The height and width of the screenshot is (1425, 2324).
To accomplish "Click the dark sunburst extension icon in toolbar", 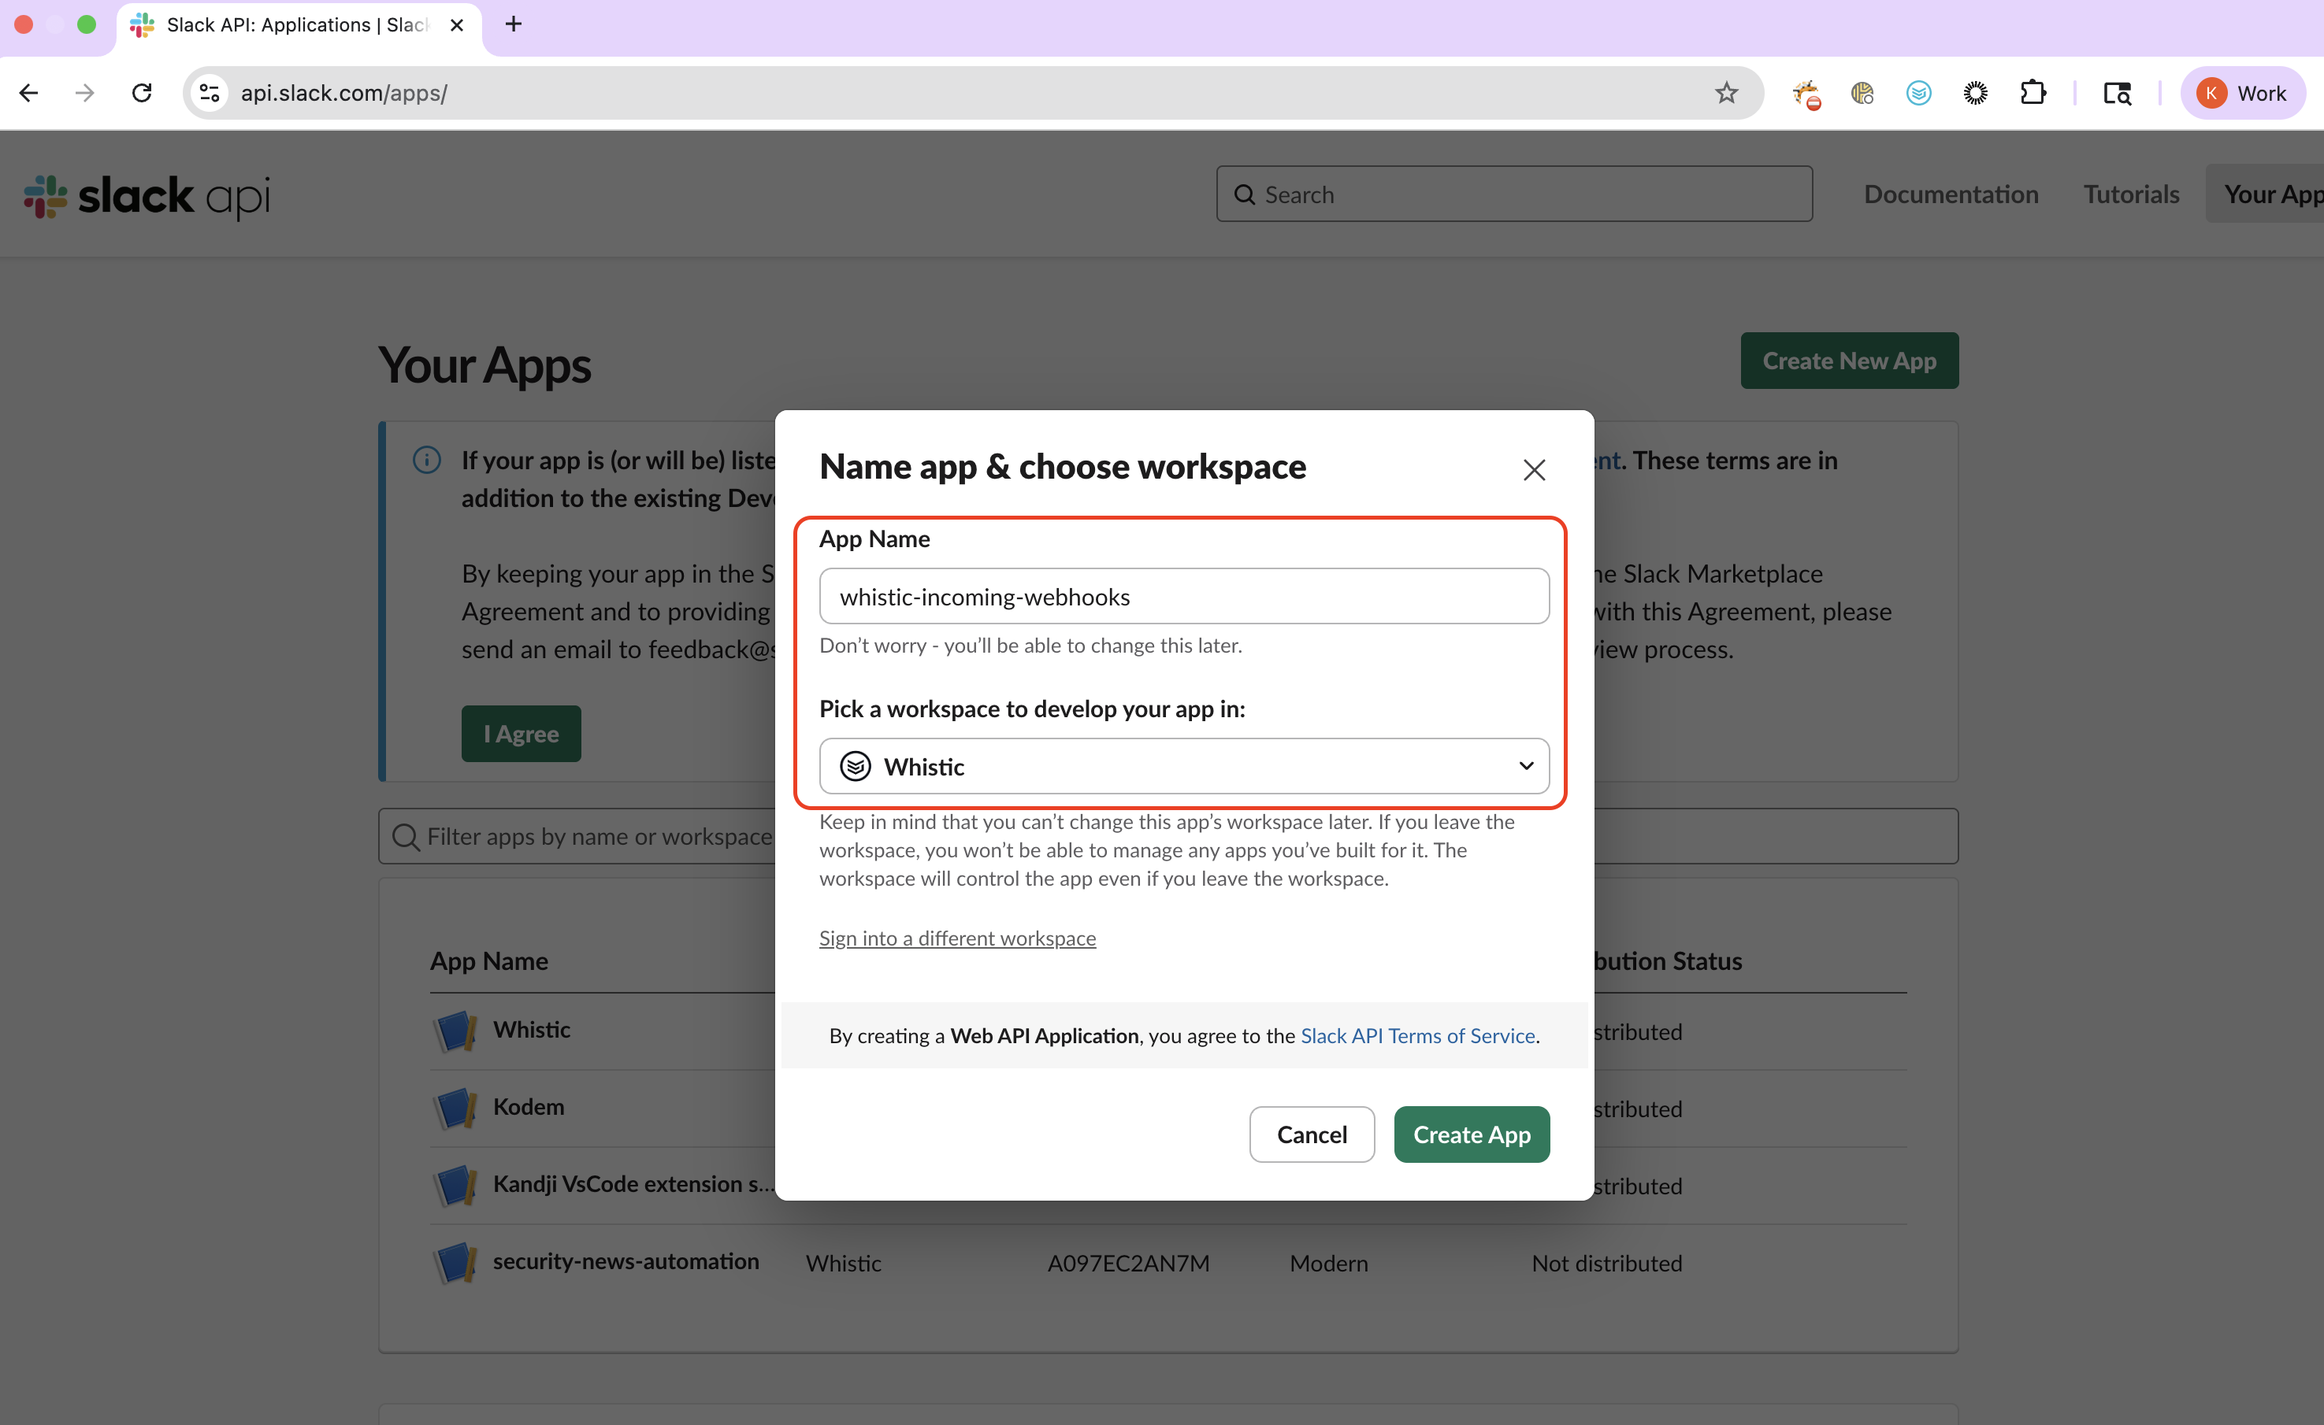I will point(1975,92).
